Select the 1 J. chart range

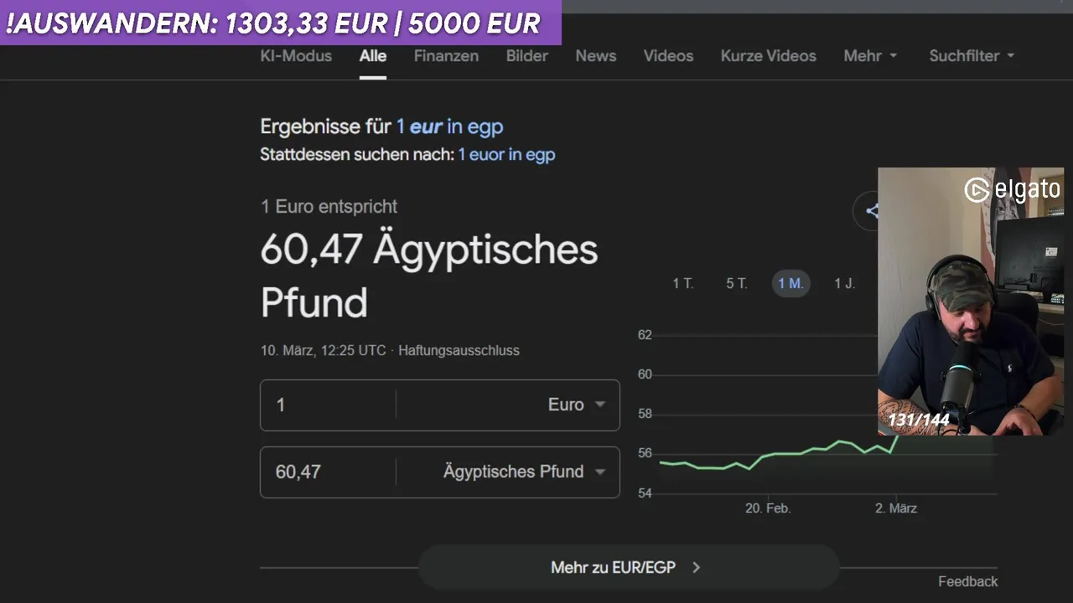click(x=844, y=284)
